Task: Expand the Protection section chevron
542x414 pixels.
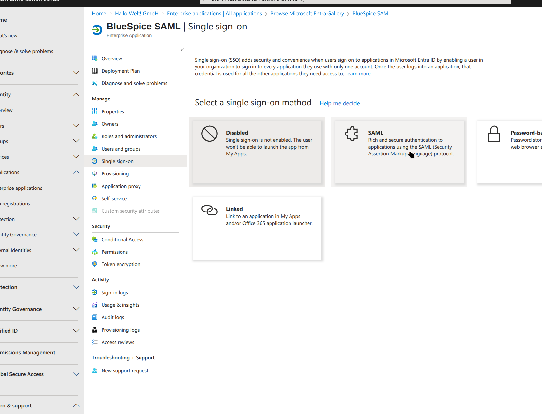Action: (x=76, y=287)
